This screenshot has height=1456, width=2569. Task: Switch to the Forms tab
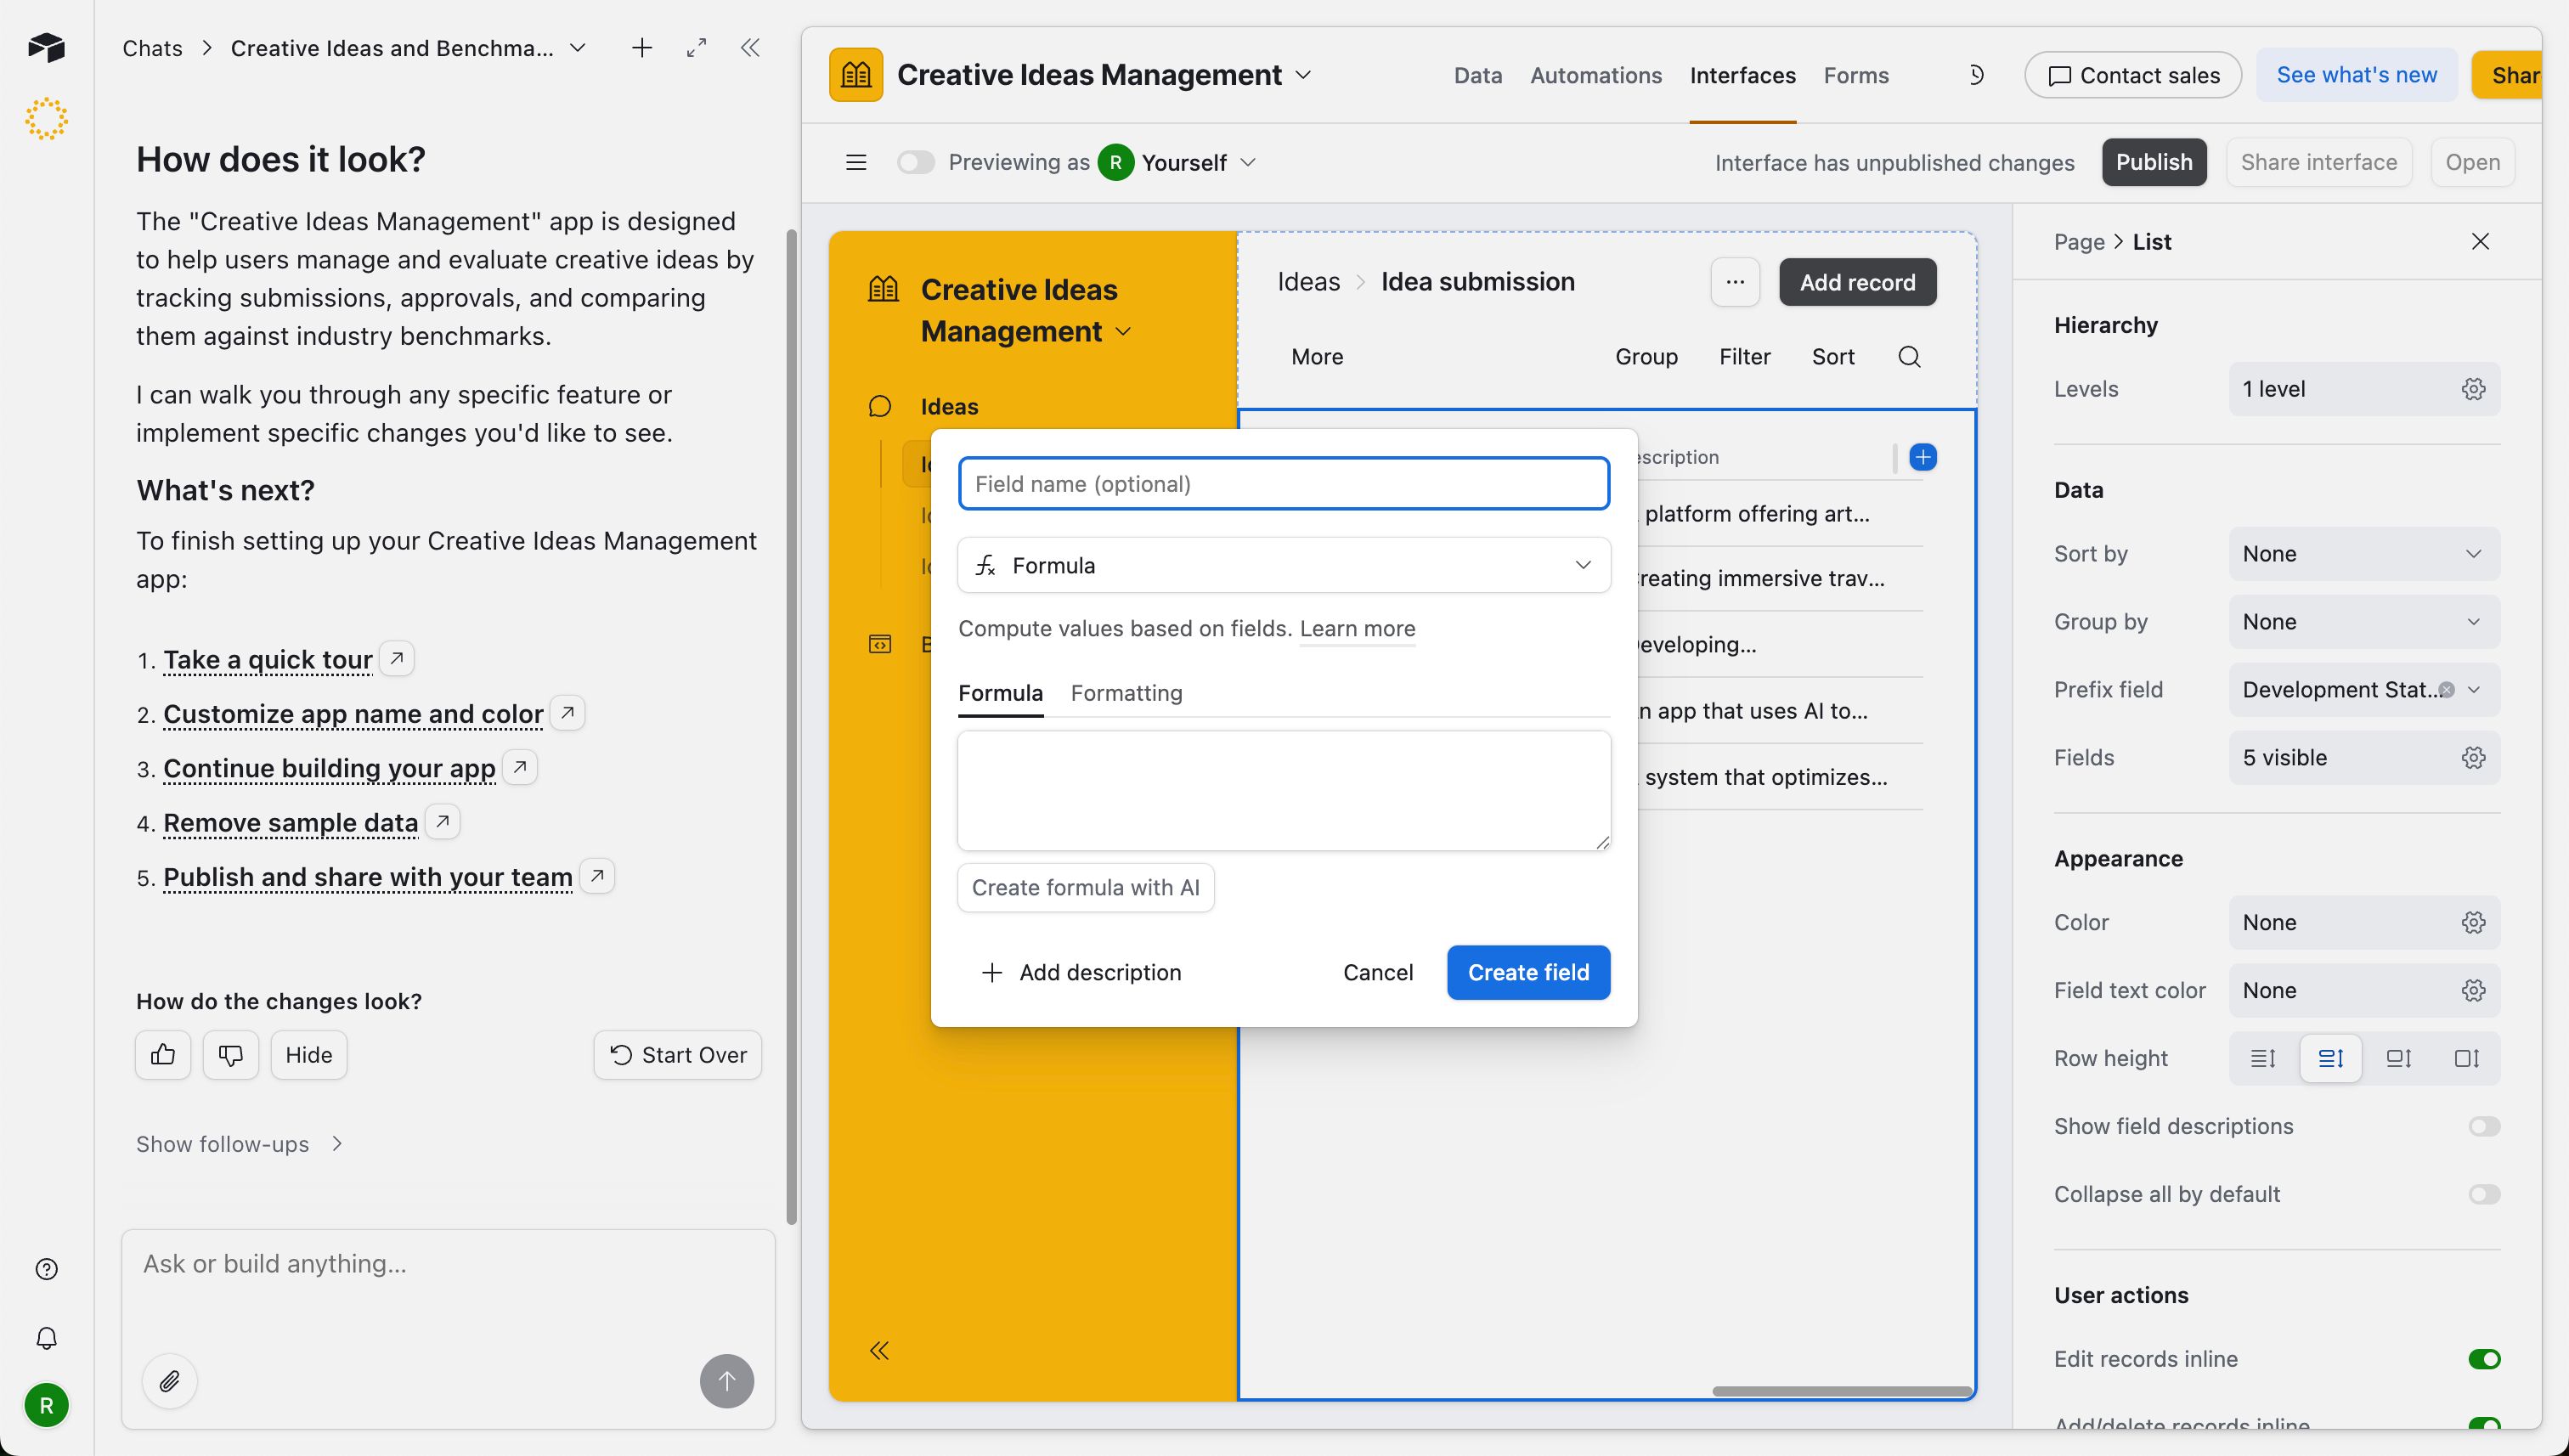1856,75
